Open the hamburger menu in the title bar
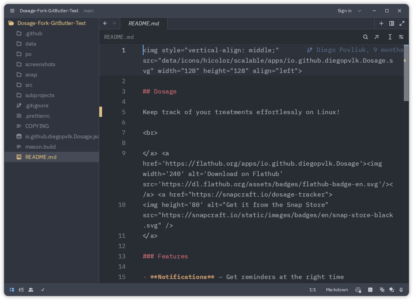Screen dimensions: 413x300 pos(12,11)
